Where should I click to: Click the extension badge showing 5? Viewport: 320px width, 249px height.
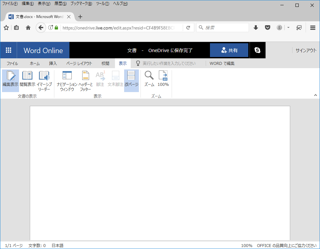279,28
